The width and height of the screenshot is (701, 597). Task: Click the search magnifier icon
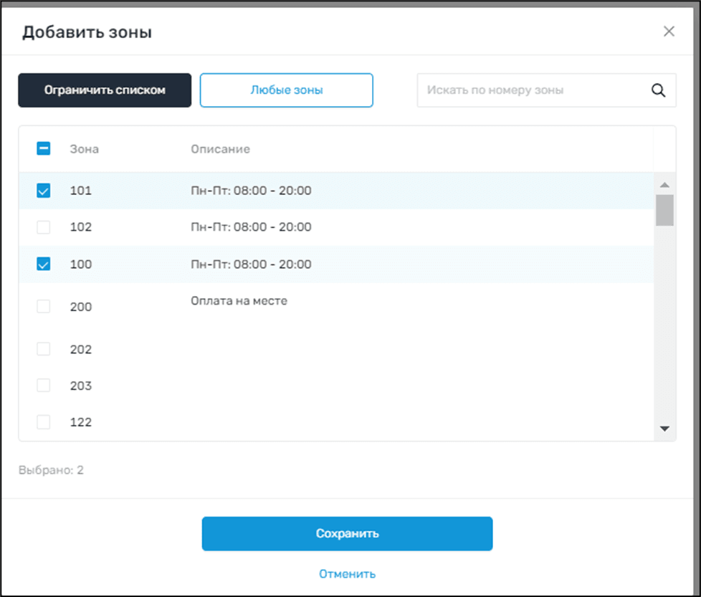pos(658,90)
